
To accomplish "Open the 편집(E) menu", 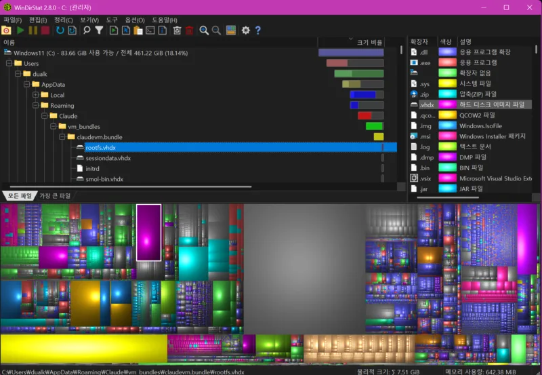I will (38, 20).
